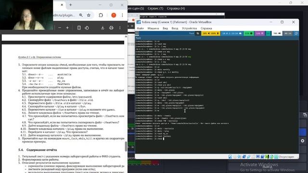The image size is (308, 173).
Task: Click the PDF vertical scrollbar thumb
Action: (x=126, y=146)
